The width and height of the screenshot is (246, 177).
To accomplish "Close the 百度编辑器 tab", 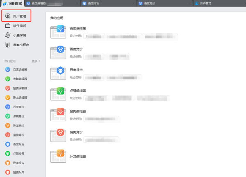I will point(77,3).
